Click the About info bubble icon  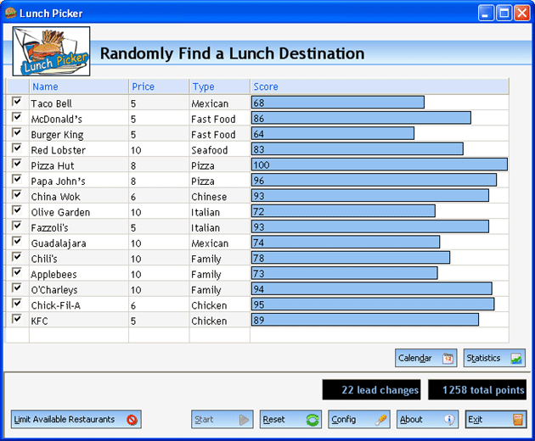point(449,420)
